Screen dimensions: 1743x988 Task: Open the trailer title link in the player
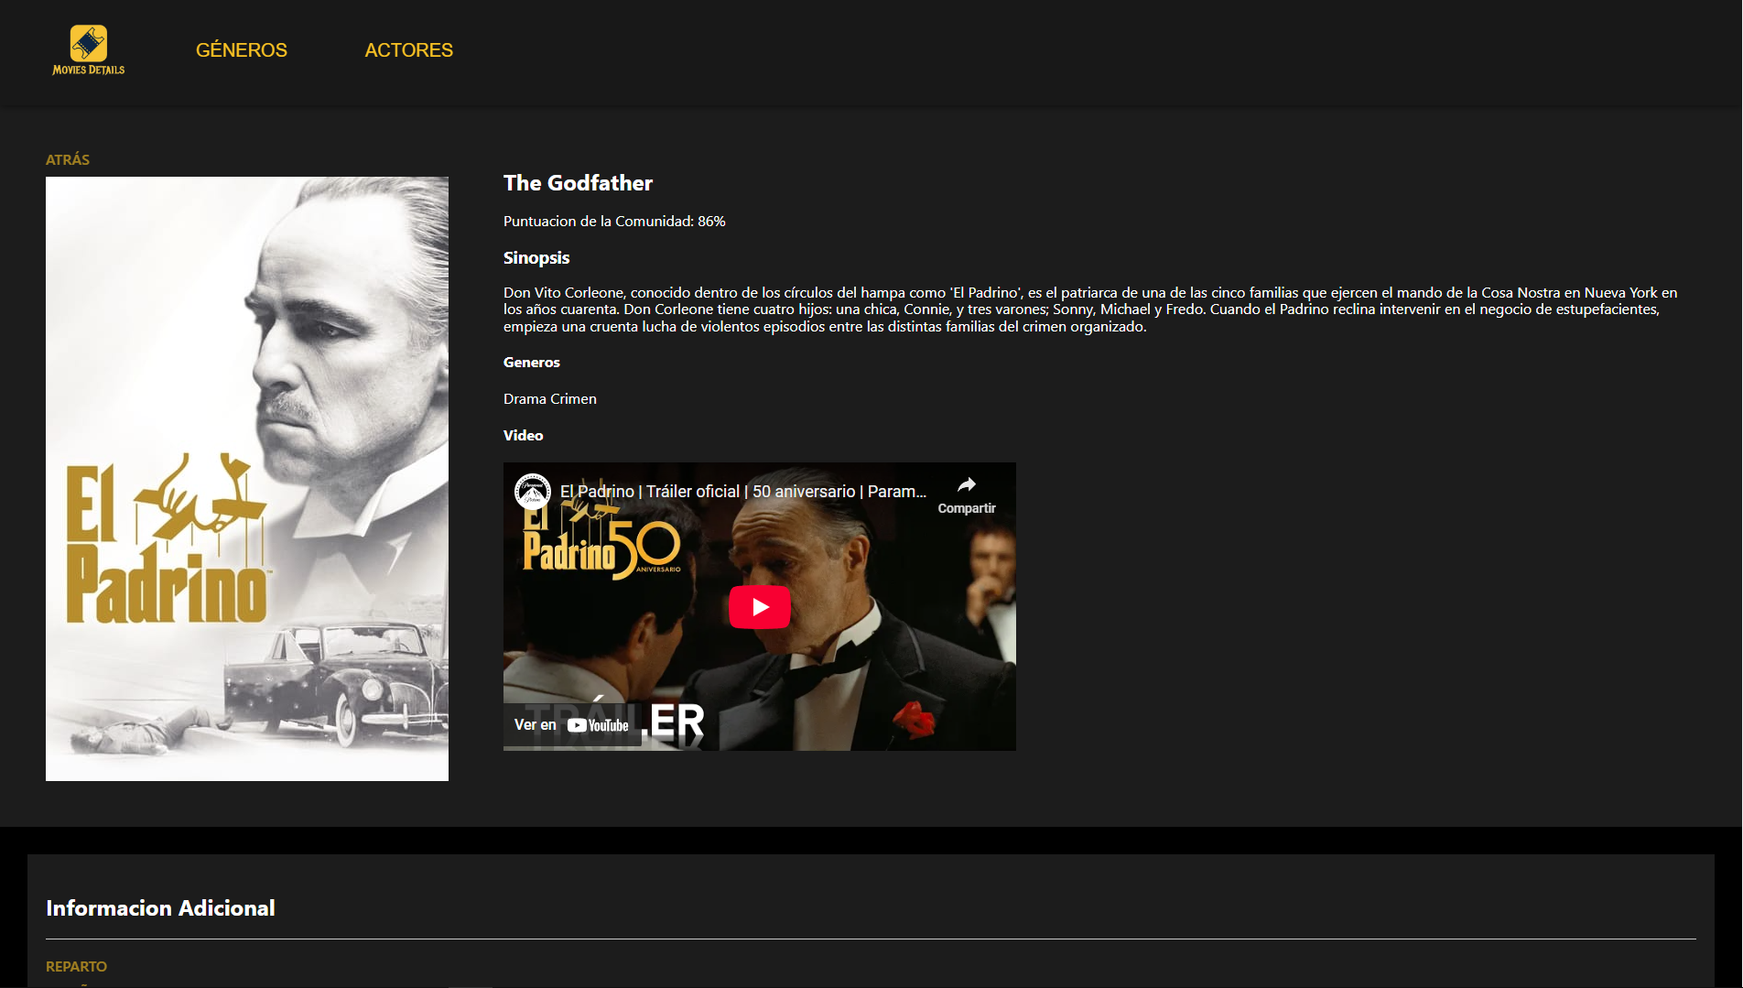click(742, 492)
